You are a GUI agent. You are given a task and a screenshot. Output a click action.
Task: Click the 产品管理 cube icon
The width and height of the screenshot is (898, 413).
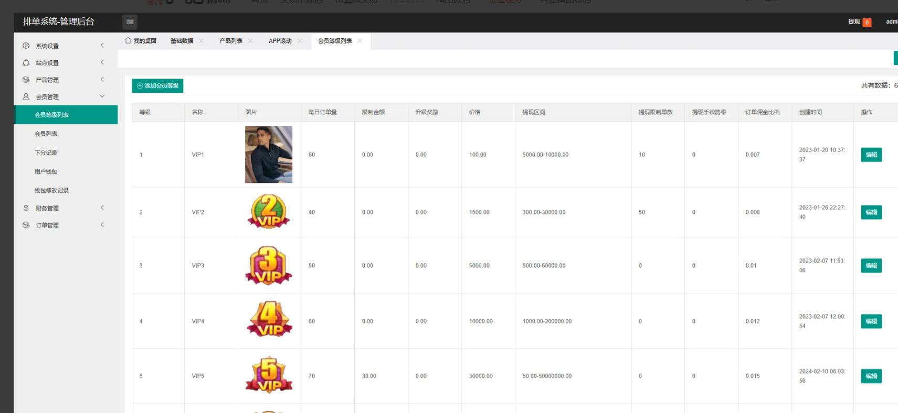click(x=26, y=80)
